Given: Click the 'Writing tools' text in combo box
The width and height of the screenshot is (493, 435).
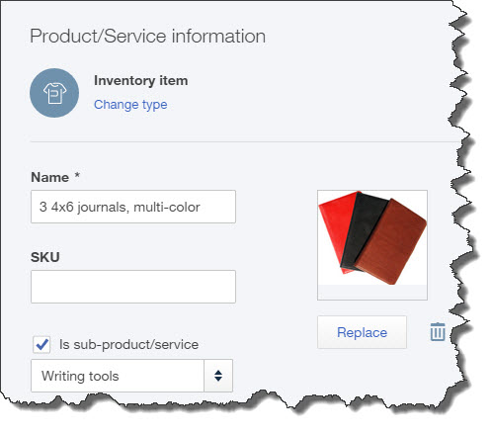Looking at the screenshot, I should 80,376.
